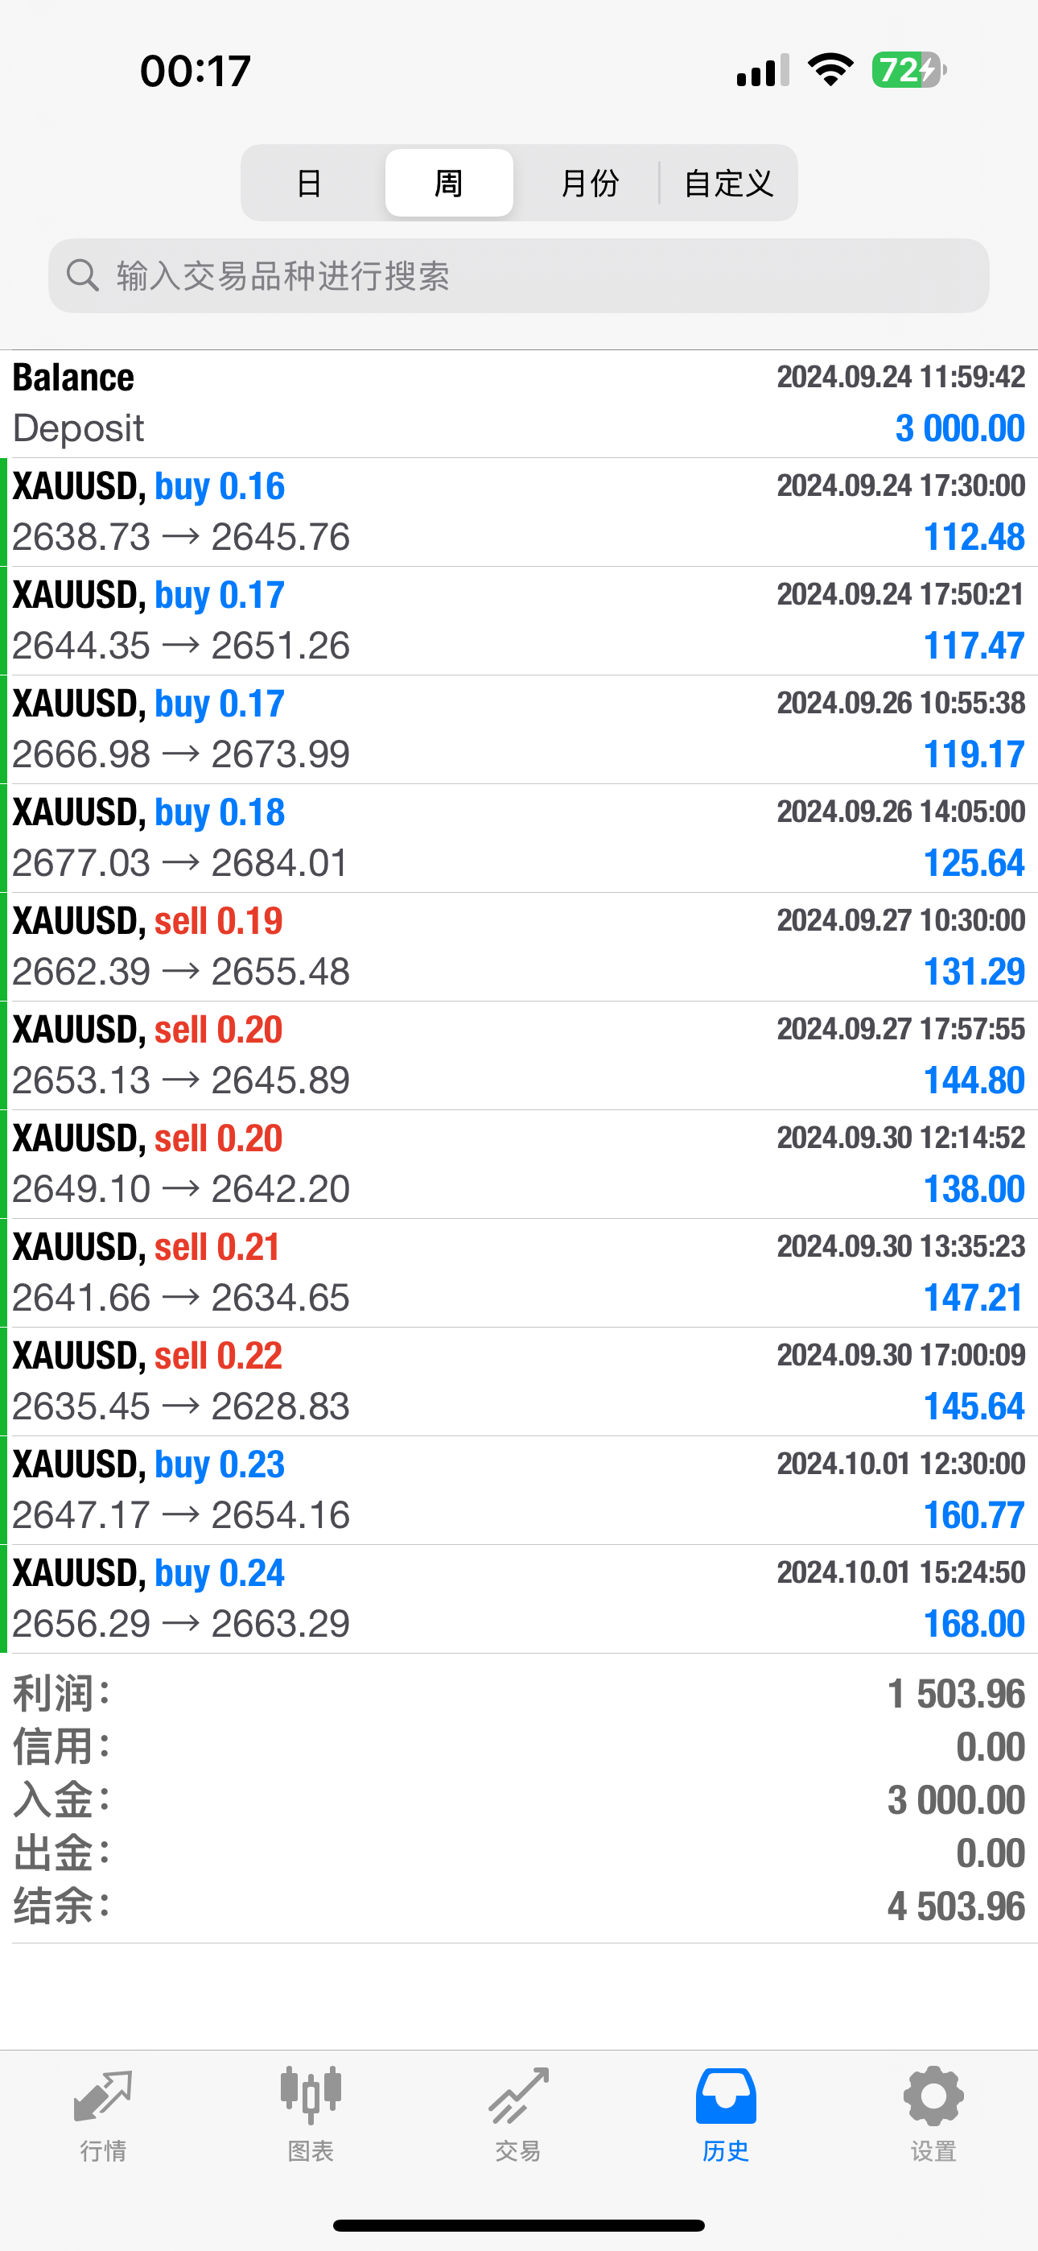Tap the 结余 balance 4 503.96
Image resolution: width=1038 pixels, height=2251 pixels.
[x=956, y=1906]
